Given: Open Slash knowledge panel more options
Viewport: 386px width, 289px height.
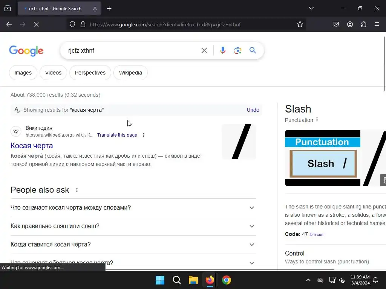Looking at the screenshot, I should pos(317,120).
